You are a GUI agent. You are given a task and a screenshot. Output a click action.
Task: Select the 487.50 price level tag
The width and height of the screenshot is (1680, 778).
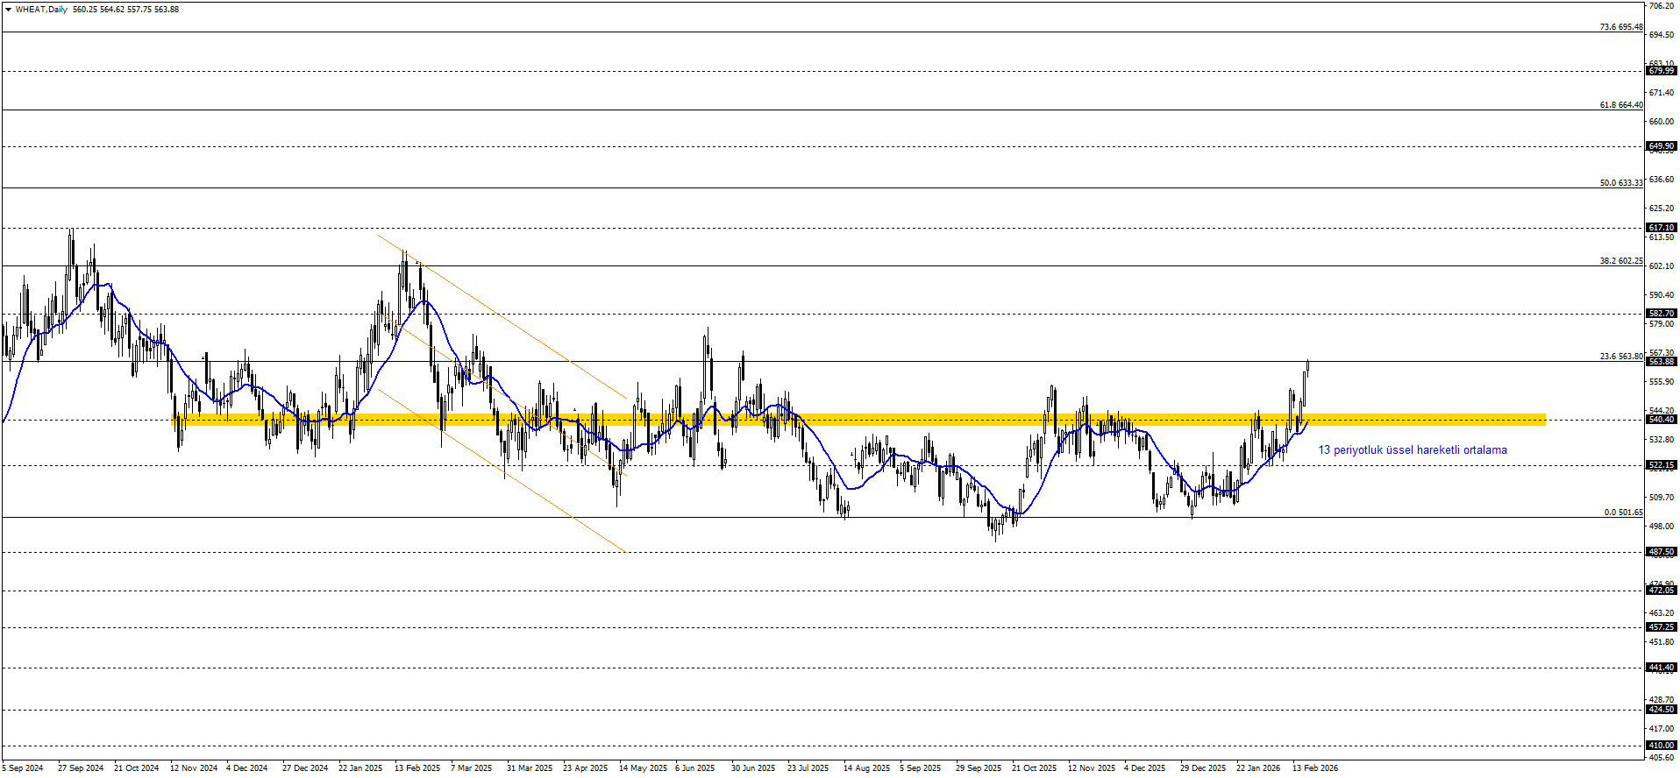[x=1661, y=552]
